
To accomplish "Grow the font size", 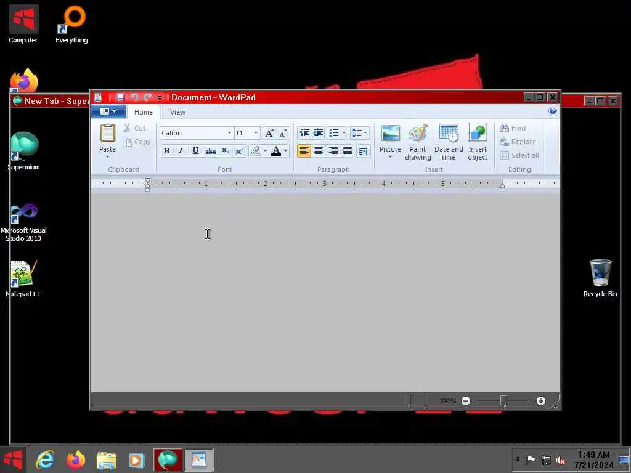I will pyautogui.click(x=269, y=133).
